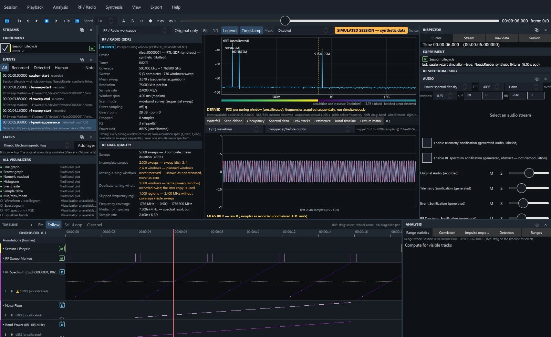Start playback with the play icon
Screen dimensions: 551x337
tap(37, 21)
